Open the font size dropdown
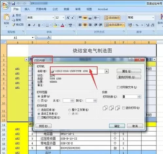 (x=63, y=18)
